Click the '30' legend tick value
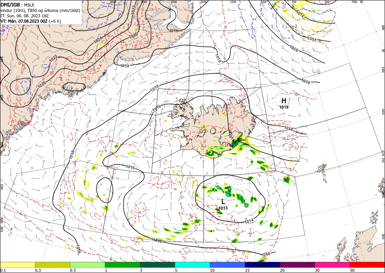Screen dimensions: 385x273 (x=317, y=270)
